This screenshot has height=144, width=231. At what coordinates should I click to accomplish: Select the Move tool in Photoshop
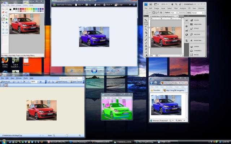pos(146,20)
